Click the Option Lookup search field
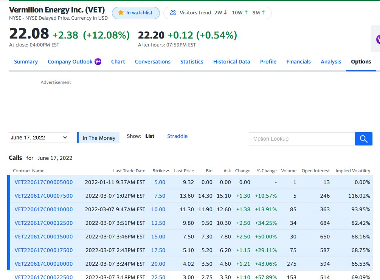 302,139
